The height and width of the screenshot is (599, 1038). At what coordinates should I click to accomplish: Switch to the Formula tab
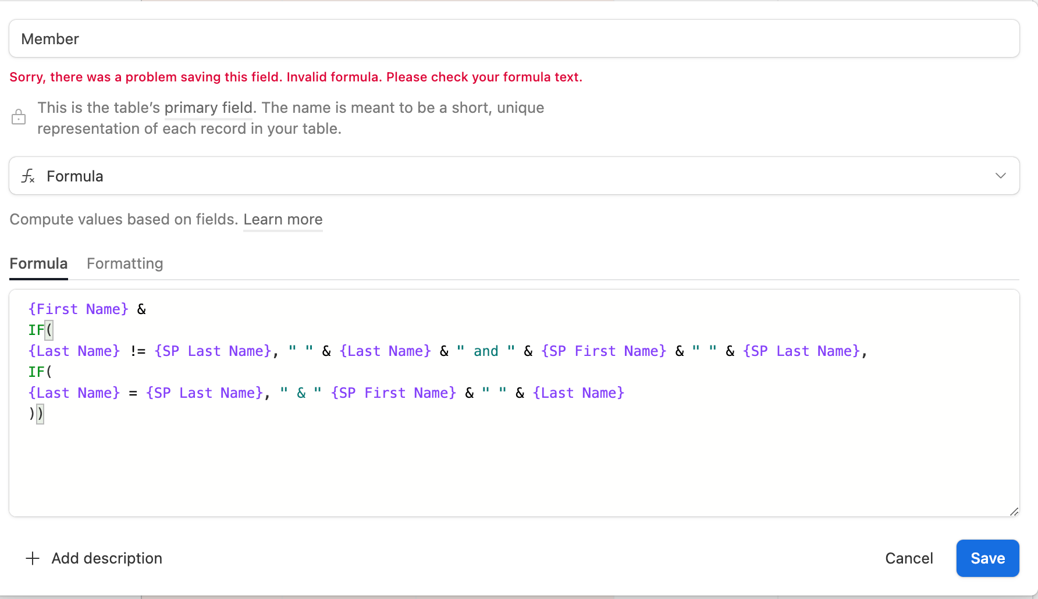pyautogui.click(x=38, y=263)
